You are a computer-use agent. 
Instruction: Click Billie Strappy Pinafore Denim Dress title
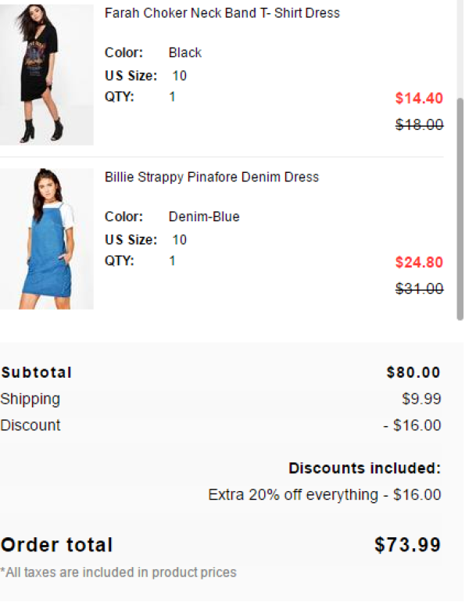click(x=212, y=177)
